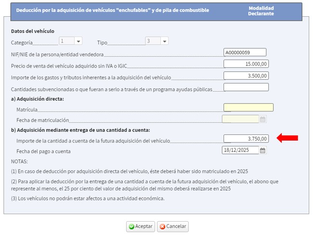
Task: Click the Aceptar button
Action: [140, 226]
